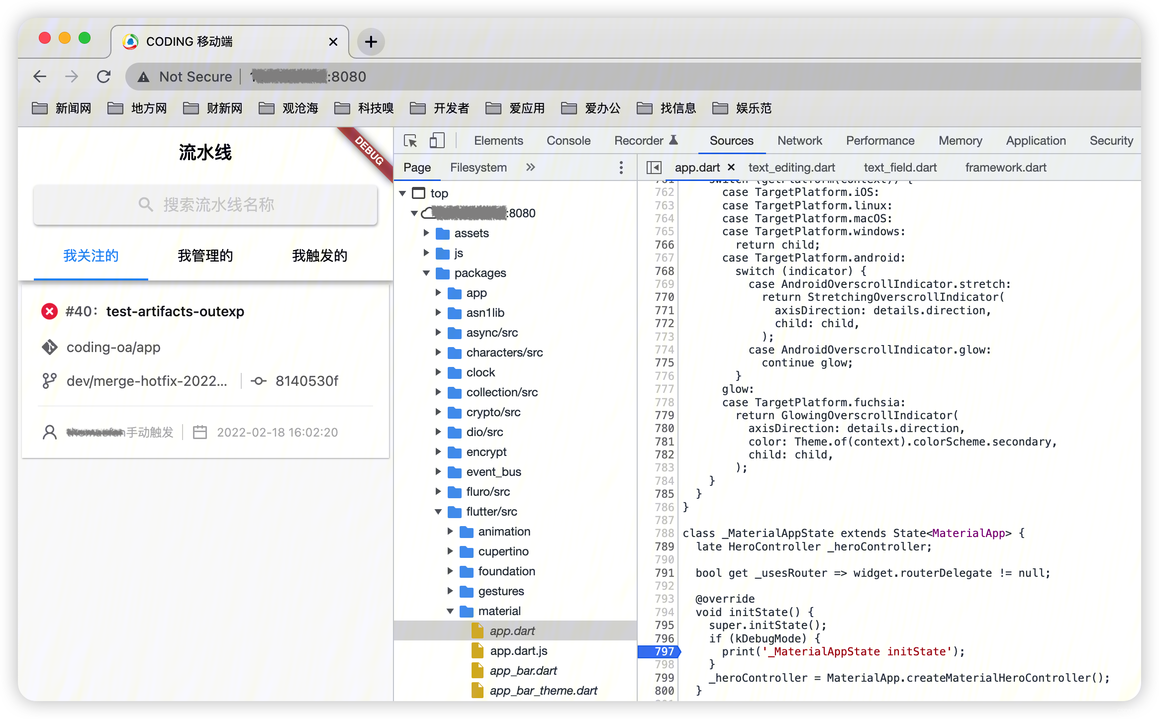Open the Memory panel
Image resolution: width=1159 pixels, height=719 pixels.
pyautogui.click(x=960, y=141)
